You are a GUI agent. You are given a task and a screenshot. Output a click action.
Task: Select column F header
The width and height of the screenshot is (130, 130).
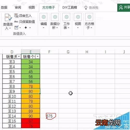(x=49, y=52)
